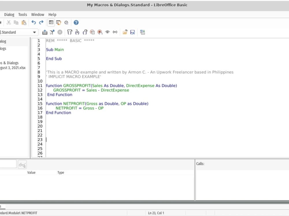The height and width of the screenshot is (216, 289).
Task: Open the Select Macro dialog icon
Action: pos(59,22)
